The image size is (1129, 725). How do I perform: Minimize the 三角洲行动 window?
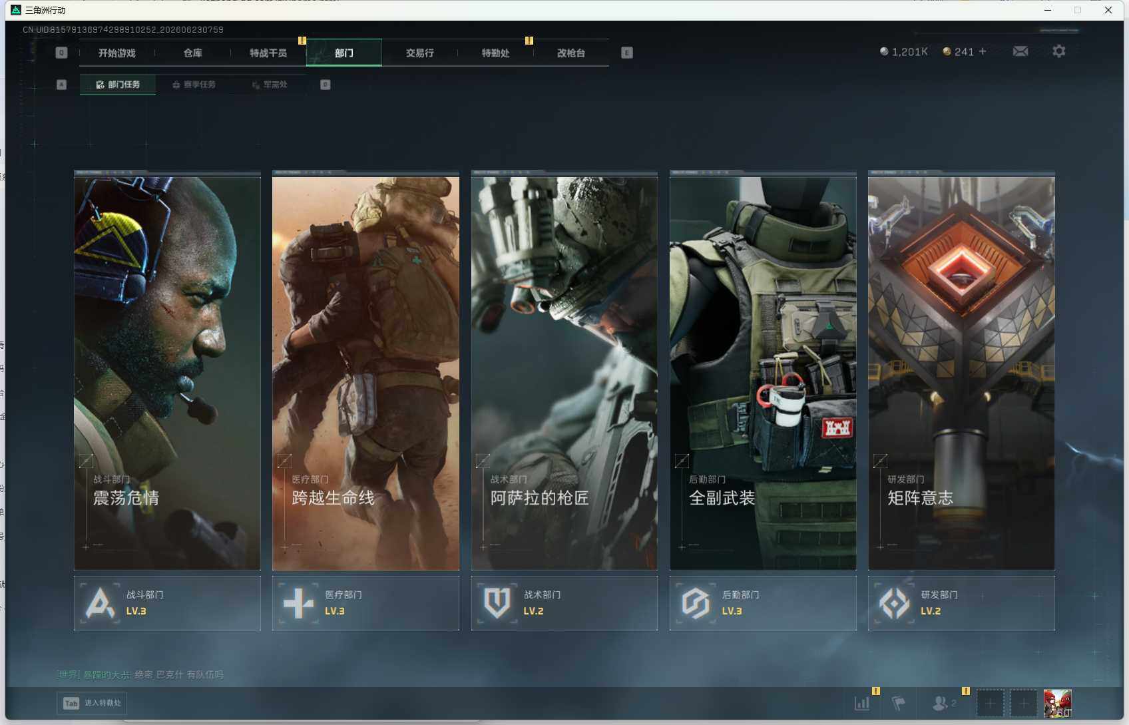pos(1047,10)
